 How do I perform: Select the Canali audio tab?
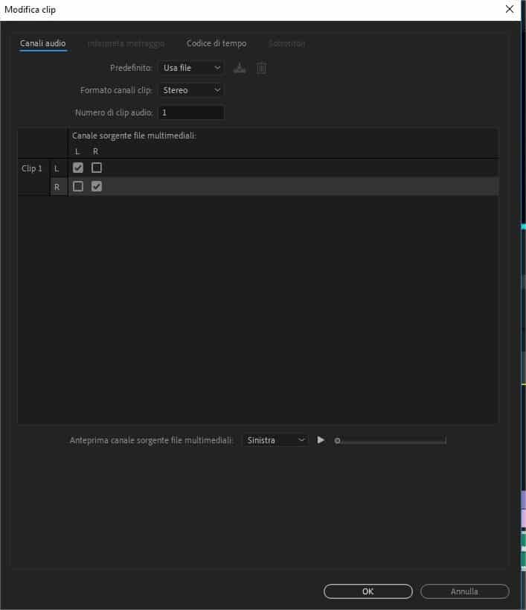point(42,43)
